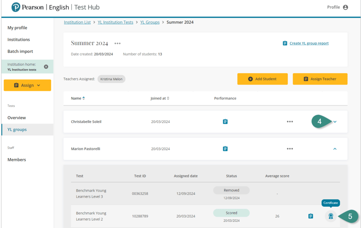The width and height of the screenshot is (361, 228).
Task: Collapse Marion Pastorelli's test list
Action: click(x=335, y=149)
